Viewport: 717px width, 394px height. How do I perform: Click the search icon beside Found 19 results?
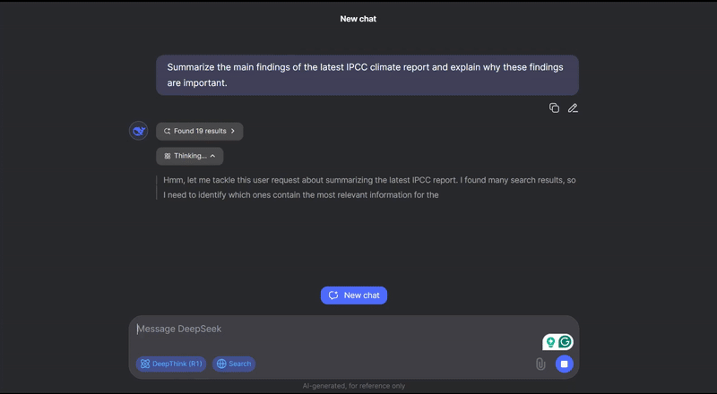pos(167,131)
